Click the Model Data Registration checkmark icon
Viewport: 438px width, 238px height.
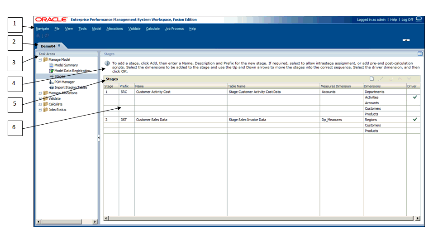52,71
